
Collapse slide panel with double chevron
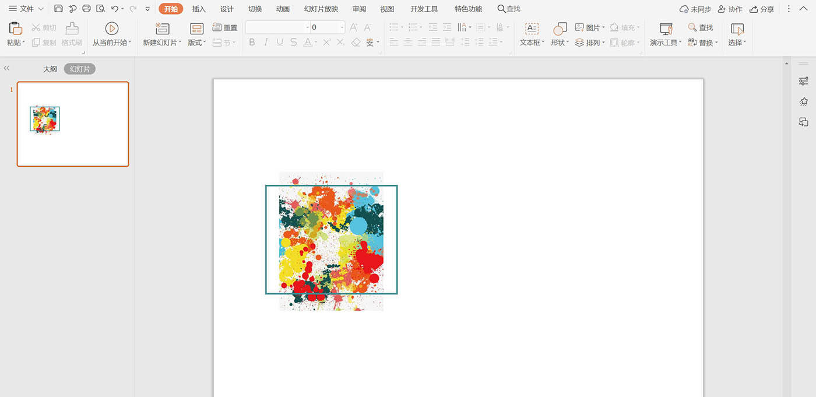click(7, 68)
